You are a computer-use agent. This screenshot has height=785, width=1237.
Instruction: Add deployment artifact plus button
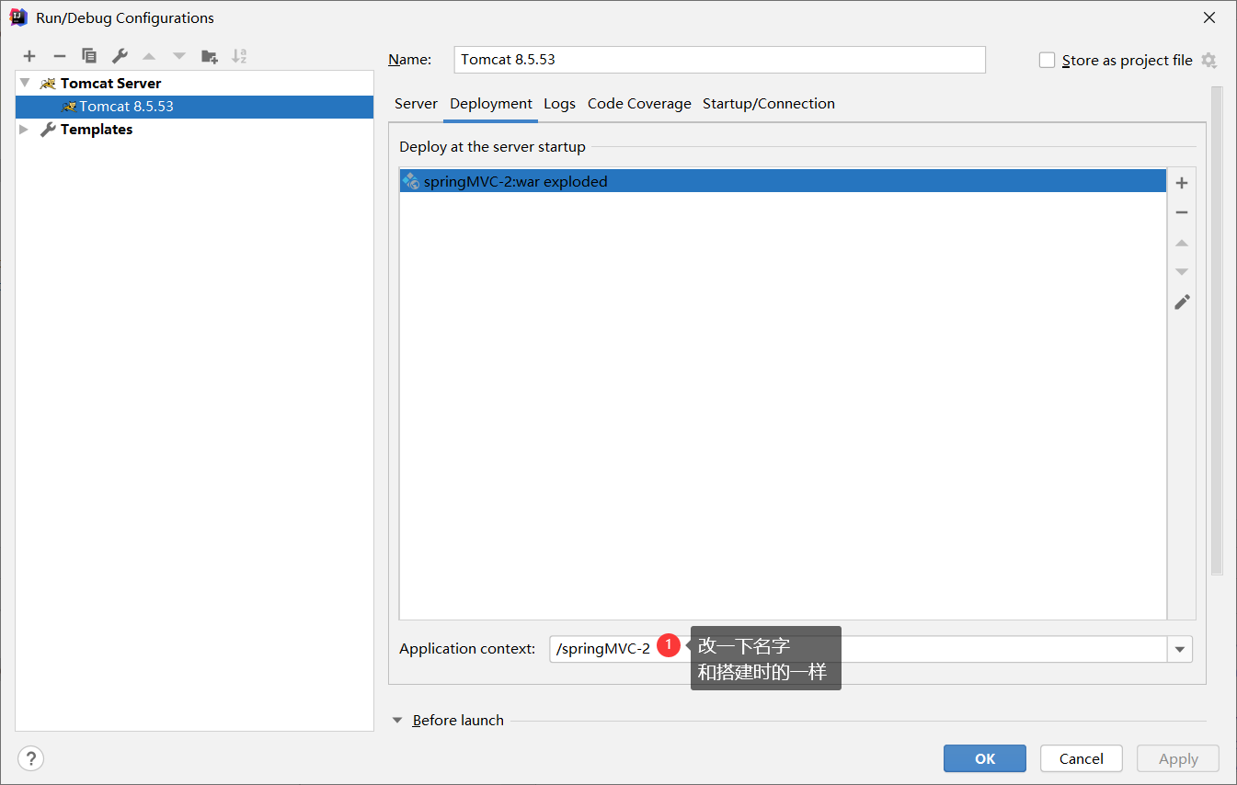tap(1182, 183)
